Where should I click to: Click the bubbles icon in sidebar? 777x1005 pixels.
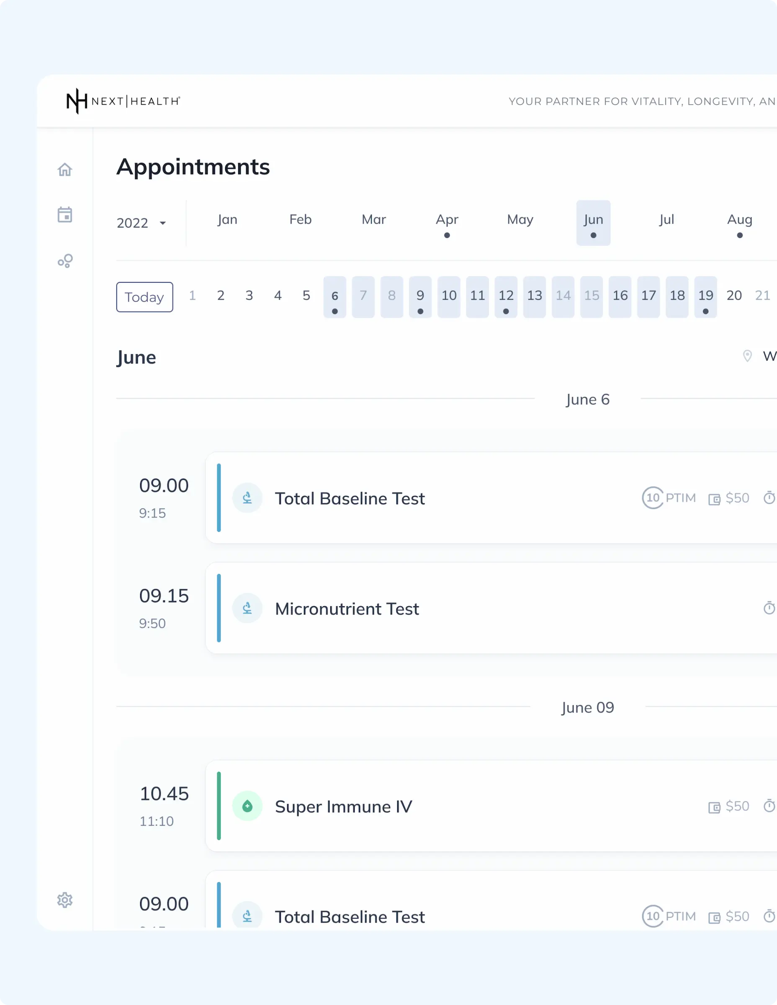point(65,261)
